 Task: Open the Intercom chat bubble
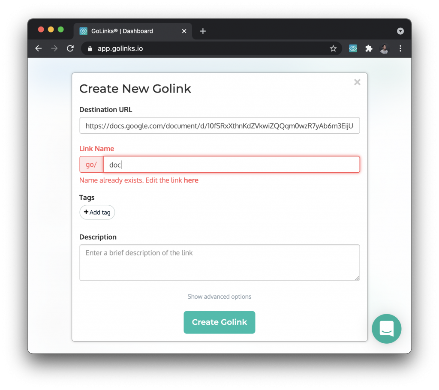pyautogui.click(x=386, y=329)
